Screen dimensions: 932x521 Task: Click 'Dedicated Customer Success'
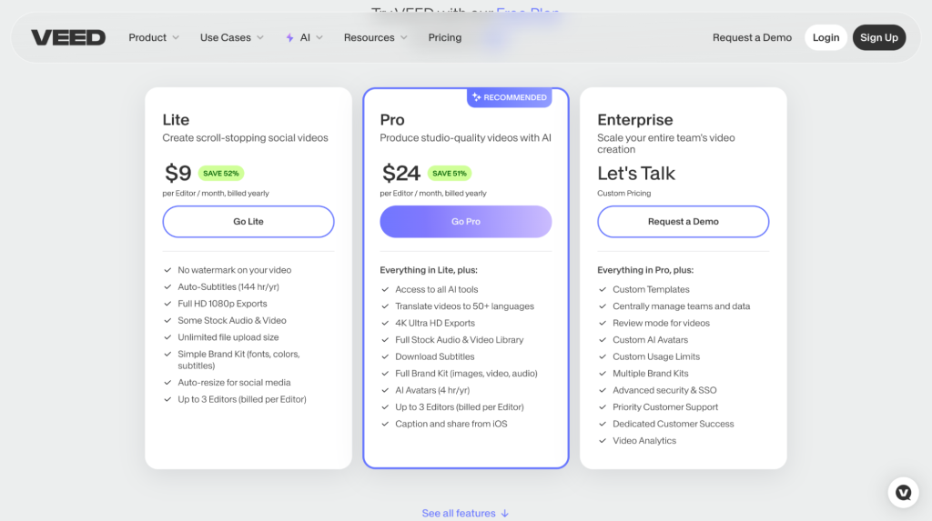coord(674,425)
